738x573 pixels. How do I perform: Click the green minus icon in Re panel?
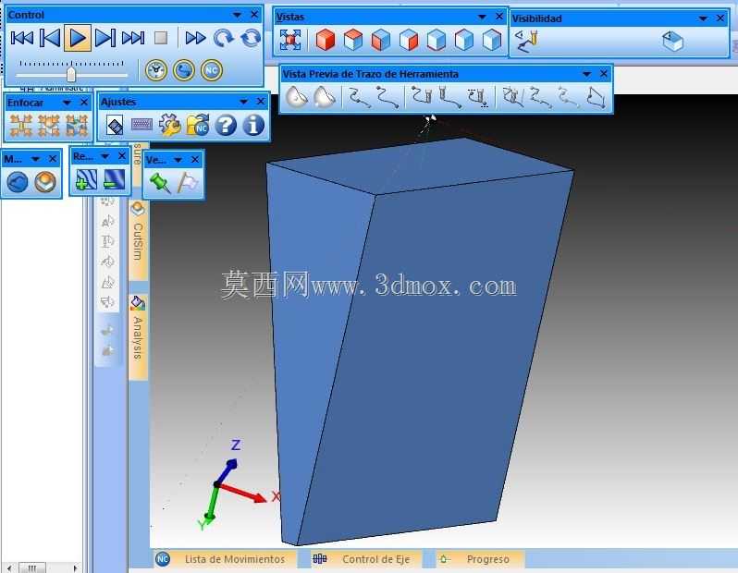(115, 179)
